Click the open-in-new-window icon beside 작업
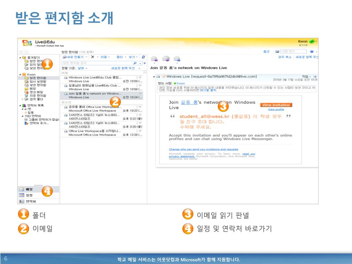This screenshot has width=352, height=264. (x=315, y=77)
